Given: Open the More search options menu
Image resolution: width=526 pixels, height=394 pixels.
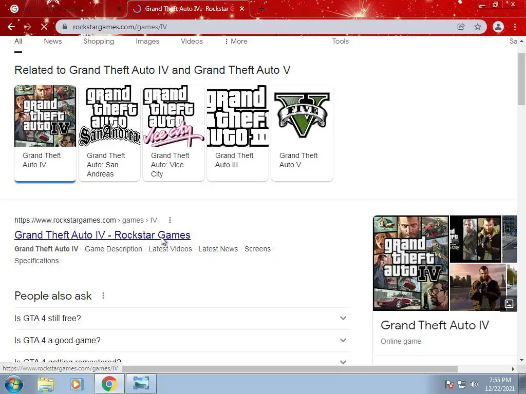Looking at the screenshot, I should [x=236, y=41].
